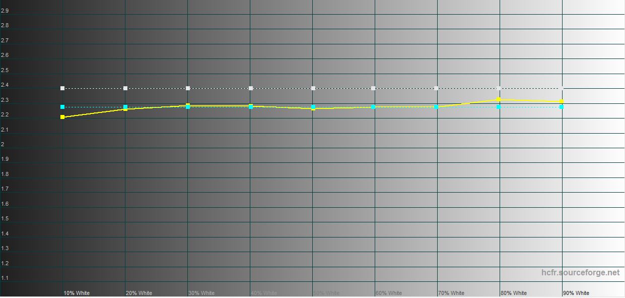This screenshot has width=625, height=298.
Task: Click the white reference marker at 30% White
Action: click(x=188, y=88)
